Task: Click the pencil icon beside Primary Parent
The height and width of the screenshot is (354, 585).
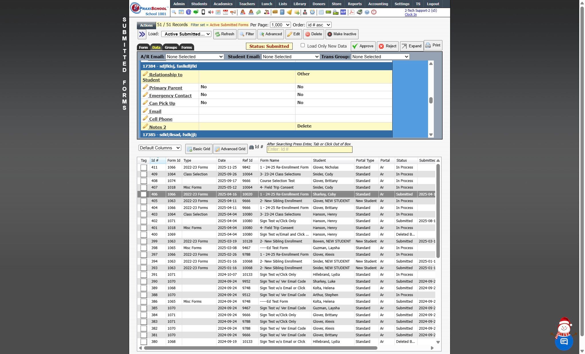Action: pyautogui.click(x=145, y=87)
